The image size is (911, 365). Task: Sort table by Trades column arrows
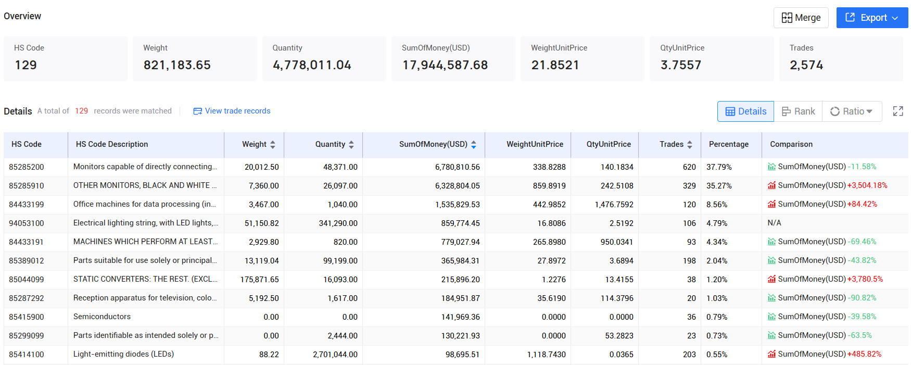tap(690, 145)
